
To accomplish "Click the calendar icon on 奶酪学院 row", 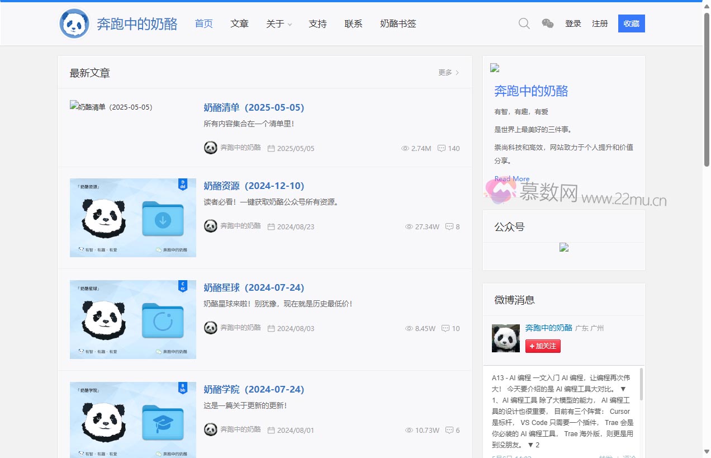I will coord(271,430).
